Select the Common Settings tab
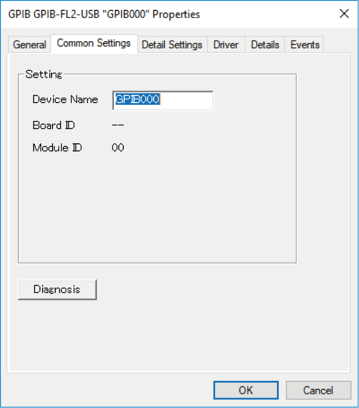The image size is (359, 408). tap(94, 43)
